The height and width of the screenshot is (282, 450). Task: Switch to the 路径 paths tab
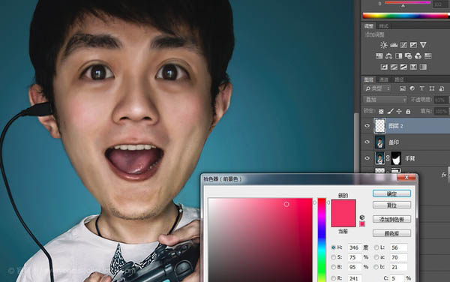pos(399,79)
